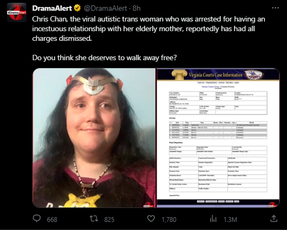Viewport: 287px width, 230px height.
Task: Click the golden pillar logo in document
Action: (179, 75)
